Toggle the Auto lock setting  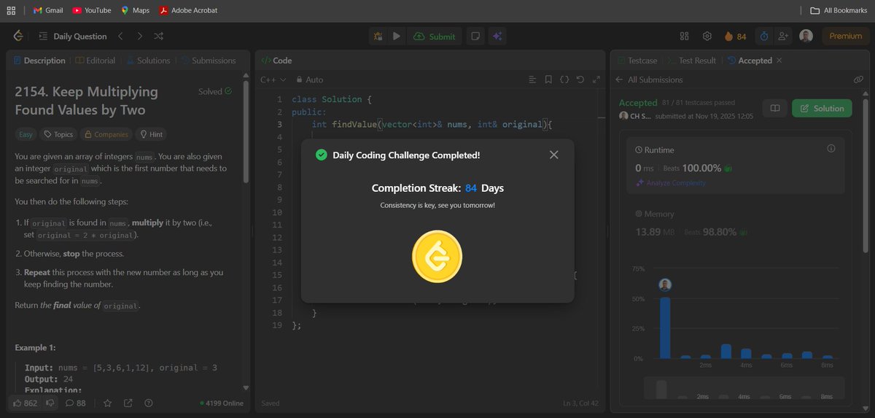309,80
